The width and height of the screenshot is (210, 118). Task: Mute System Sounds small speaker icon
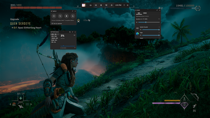[x=141, y=29]
